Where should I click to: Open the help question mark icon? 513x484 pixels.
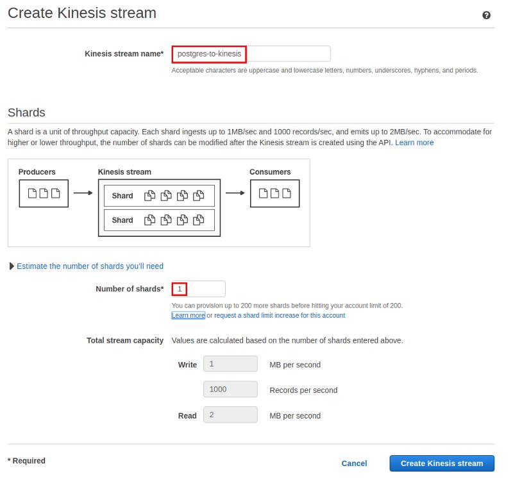coord(486,15)
